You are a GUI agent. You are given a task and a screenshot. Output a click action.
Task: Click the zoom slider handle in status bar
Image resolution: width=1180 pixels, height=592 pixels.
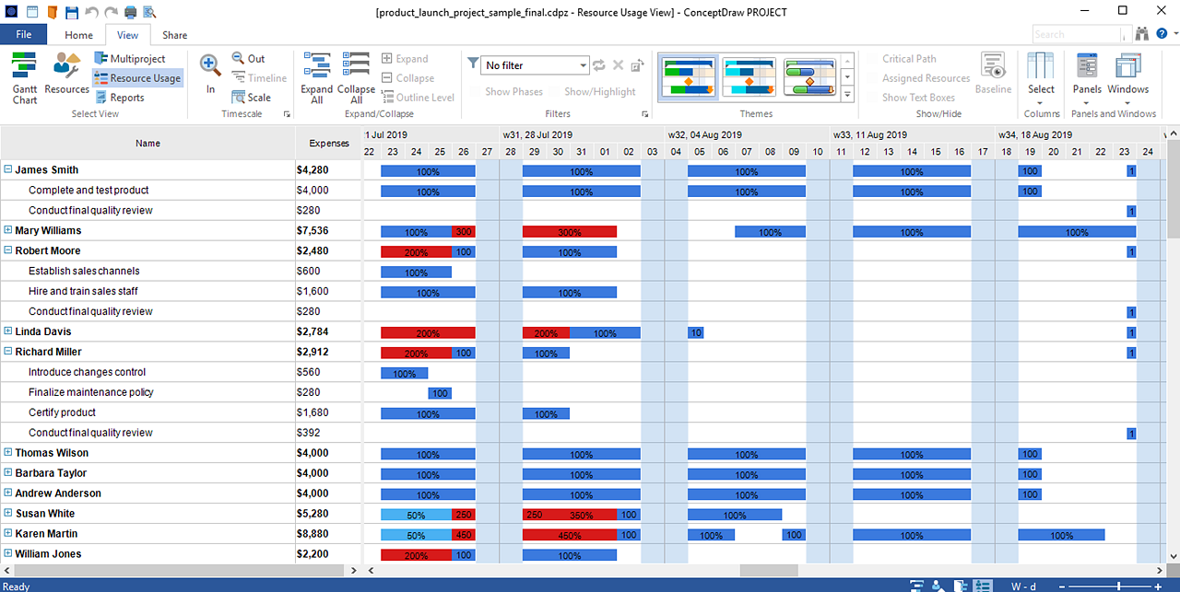click(x=1119, y=586)
